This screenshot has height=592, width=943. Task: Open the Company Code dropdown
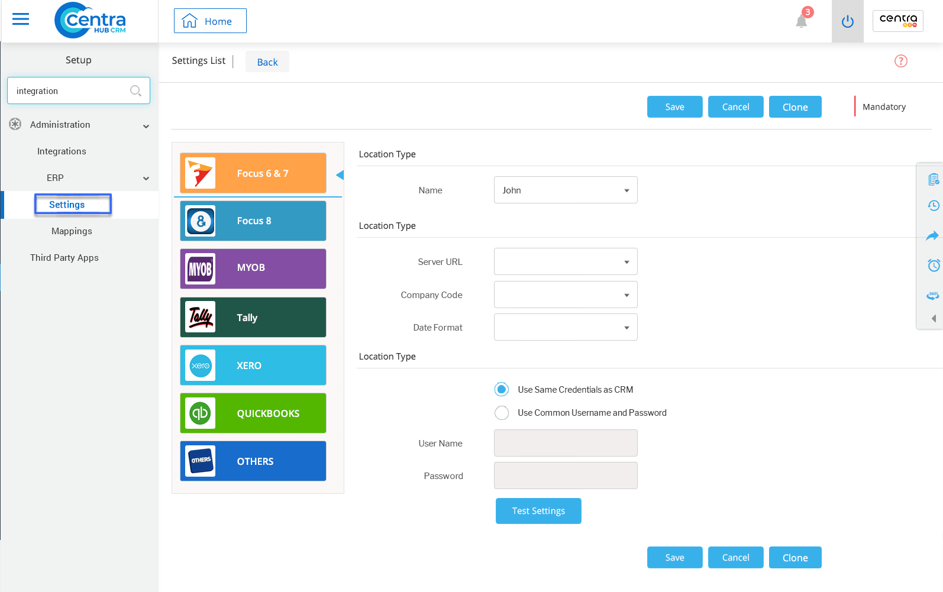(566, 295)
